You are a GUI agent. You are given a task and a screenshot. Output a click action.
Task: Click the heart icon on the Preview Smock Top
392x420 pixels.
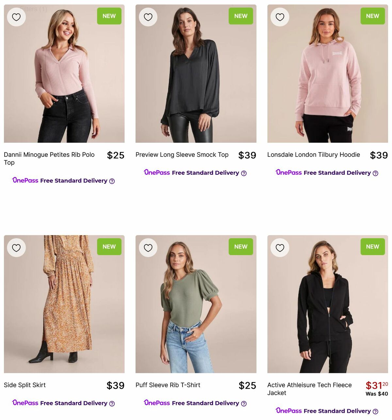coord(148,17)
